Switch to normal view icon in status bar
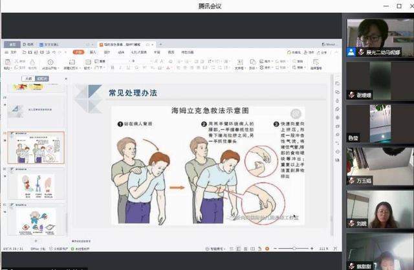The image size is (414, 270). (239, 249)
